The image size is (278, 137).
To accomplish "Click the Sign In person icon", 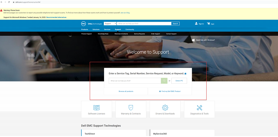I will point(196,24).
